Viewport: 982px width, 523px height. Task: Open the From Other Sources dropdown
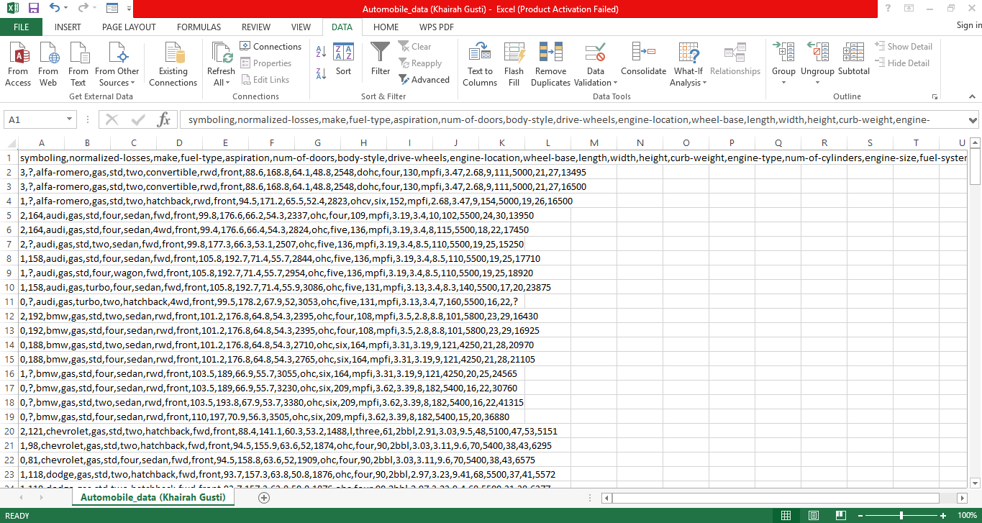[117, 64]
